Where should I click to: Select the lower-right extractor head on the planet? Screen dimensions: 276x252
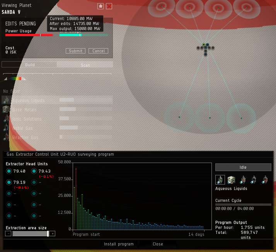coord(241,118)
